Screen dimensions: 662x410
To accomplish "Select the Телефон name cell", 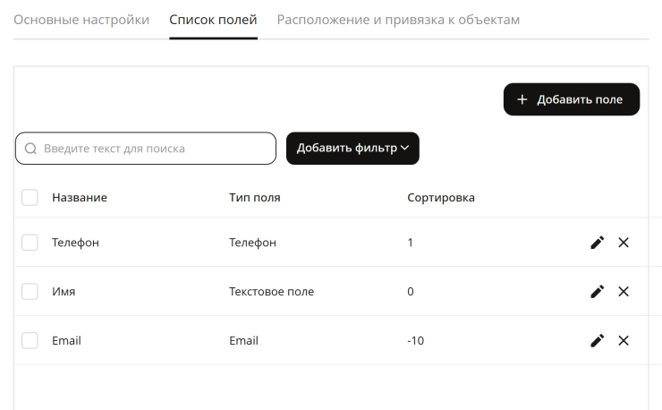I will (x=75, y=243).
